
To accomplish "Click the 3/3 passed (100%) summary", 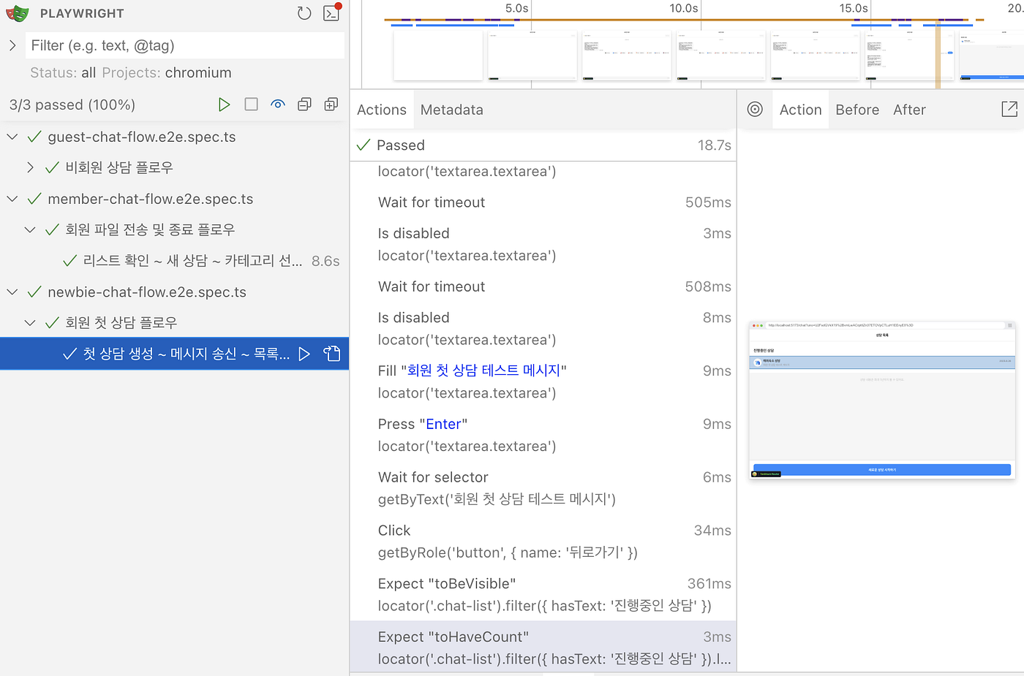I will 72,105.
